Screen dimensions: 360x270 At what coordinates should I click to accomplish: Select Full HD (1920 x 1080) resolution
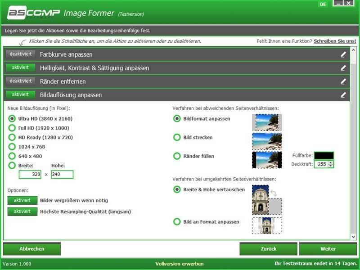[12, 128]
